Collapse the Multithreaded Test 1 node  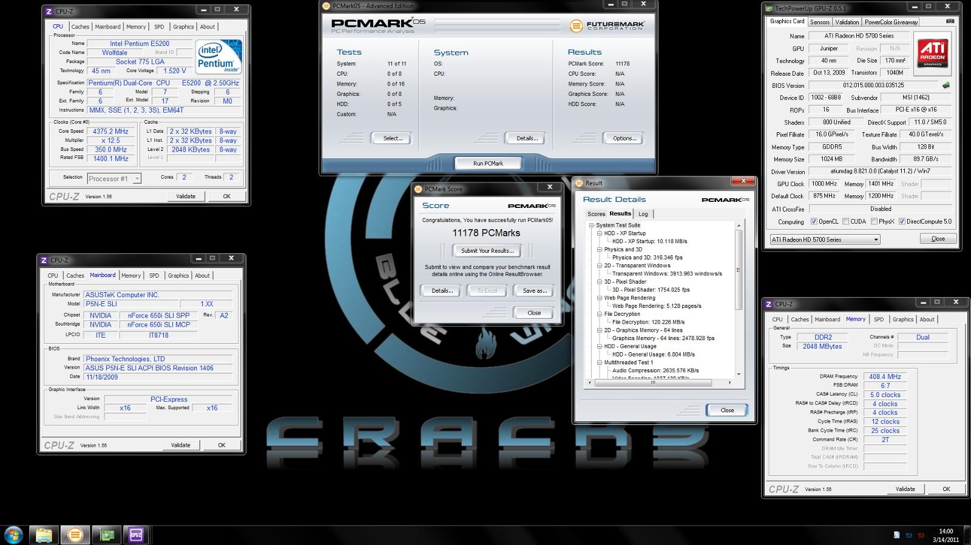click(x=599, y=363)
